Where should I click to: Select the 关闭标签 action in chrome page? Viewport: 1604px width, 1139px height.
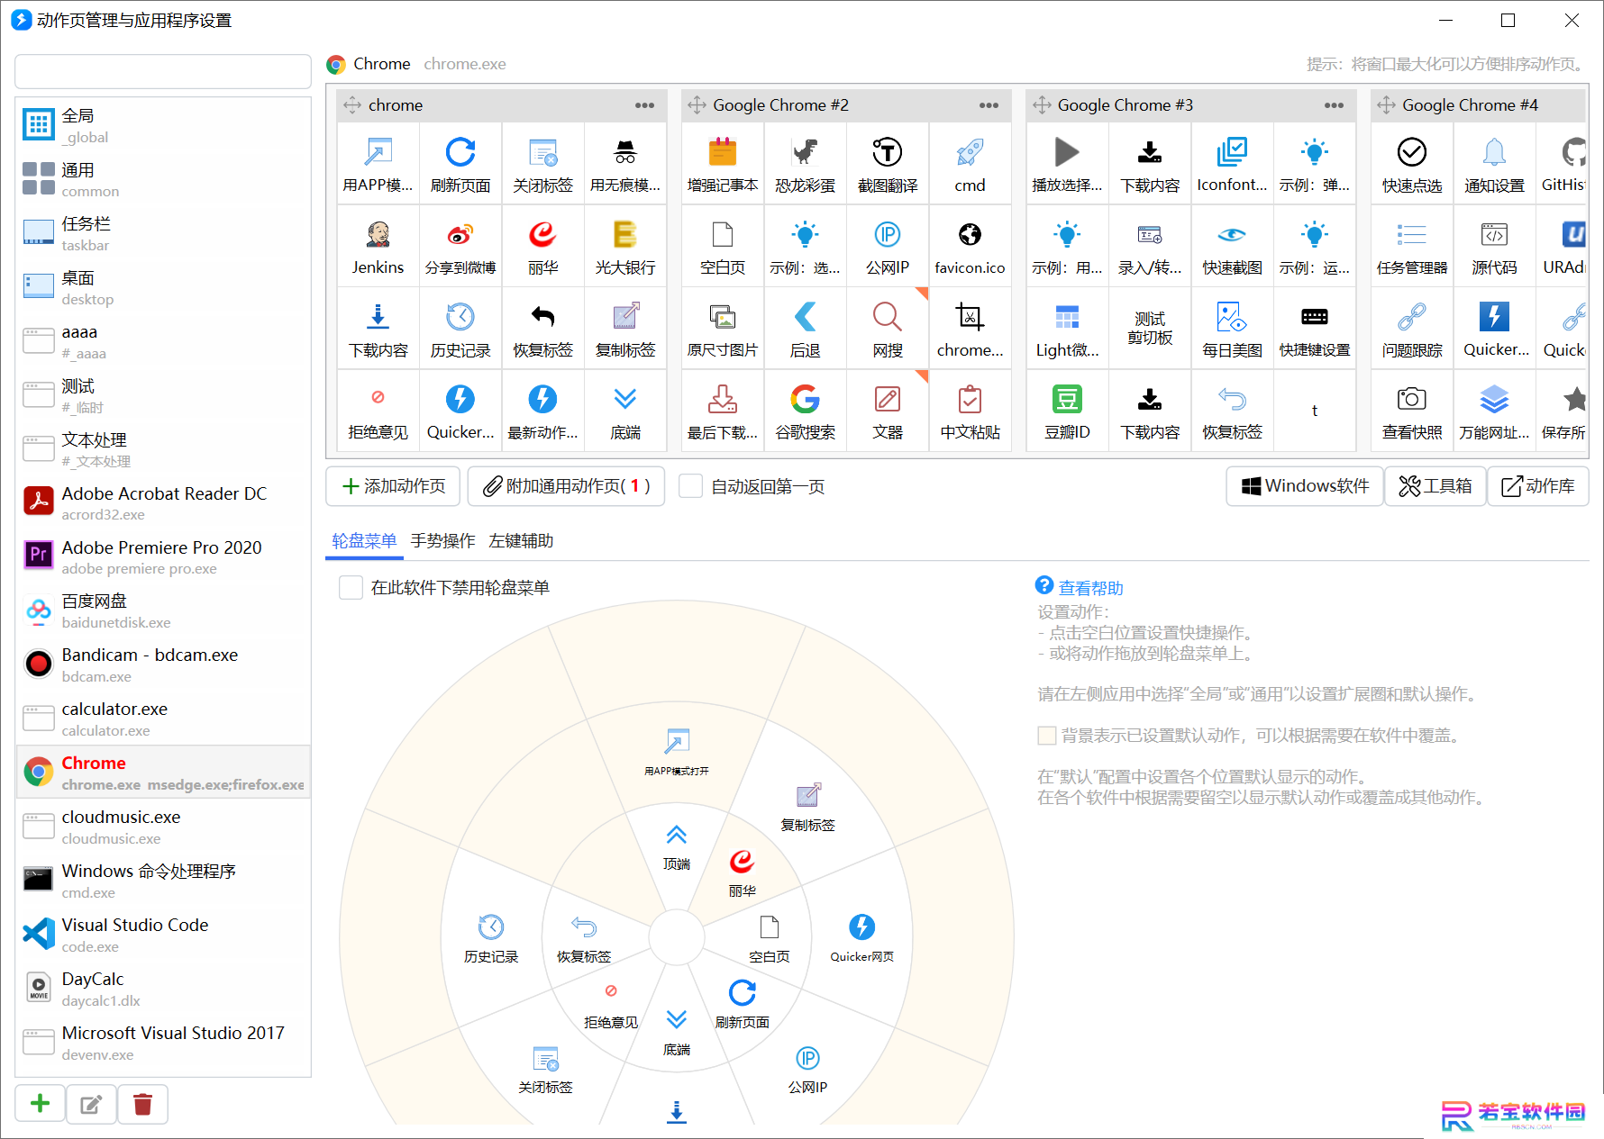coord(542,164)
